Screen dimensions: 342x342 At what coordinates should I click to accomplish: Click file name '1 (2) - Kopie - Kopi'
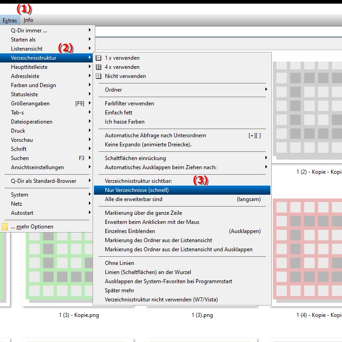(x=319, y=172)
